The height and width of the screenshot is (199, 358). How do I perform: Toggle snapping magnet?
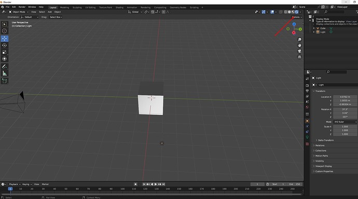click(x=153, y=12)
